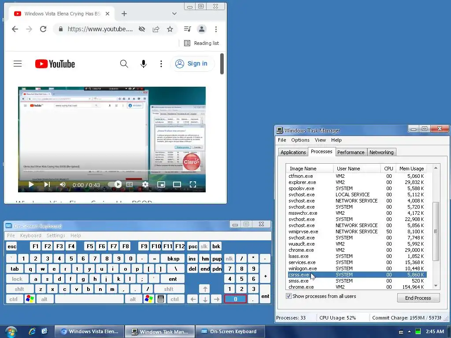This screenshot has width=451, height=338.
Task: Toggle lock key on On-Screen Keyboard
Action: (17, 279)
